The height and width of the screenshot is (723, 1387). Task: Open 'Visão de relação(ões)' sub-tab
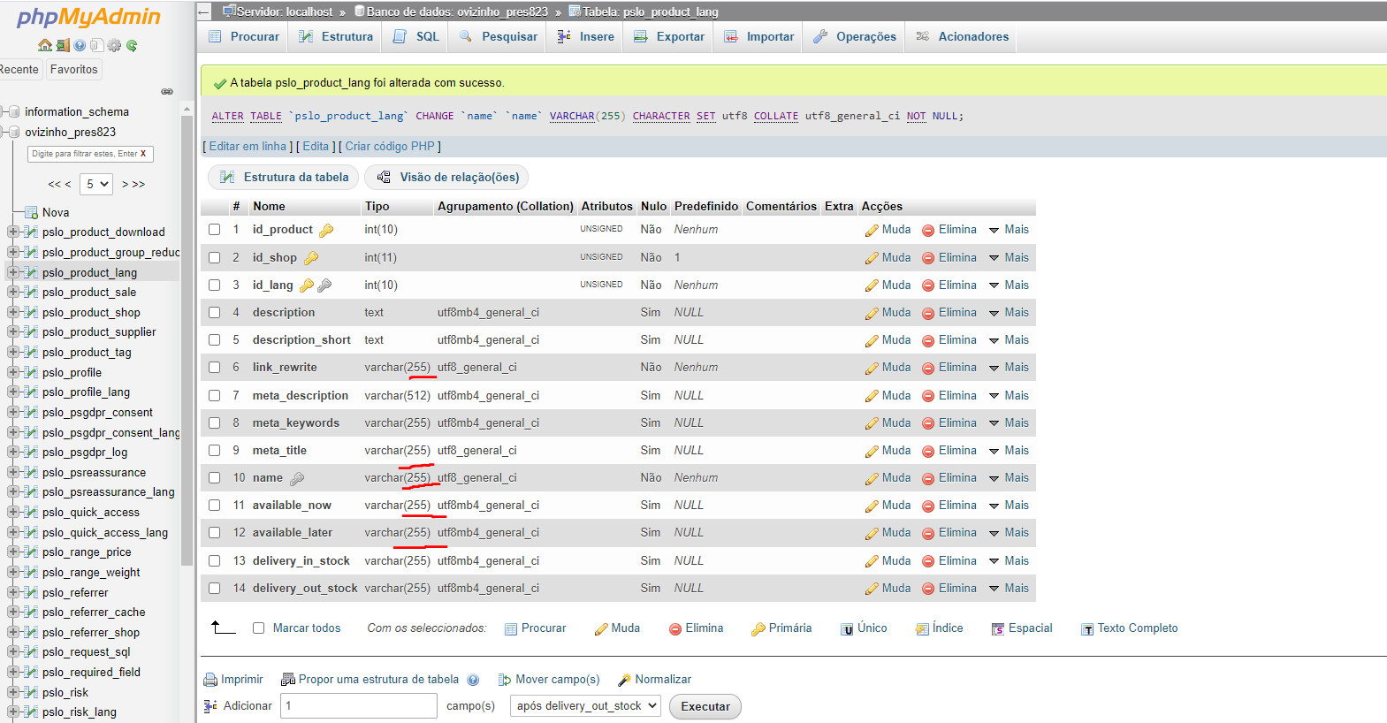447,178
